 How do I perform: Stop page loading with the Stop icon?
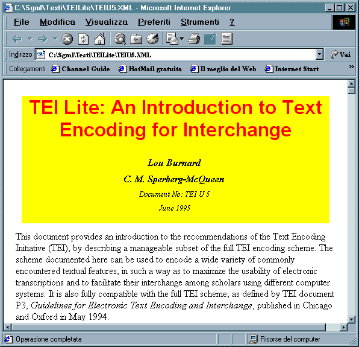(x=67, y=39)
